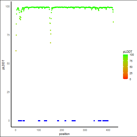Click the 50 tick label on y-axis
The width and height of the screenshot is (137, 137).
[x=8, y=64]
